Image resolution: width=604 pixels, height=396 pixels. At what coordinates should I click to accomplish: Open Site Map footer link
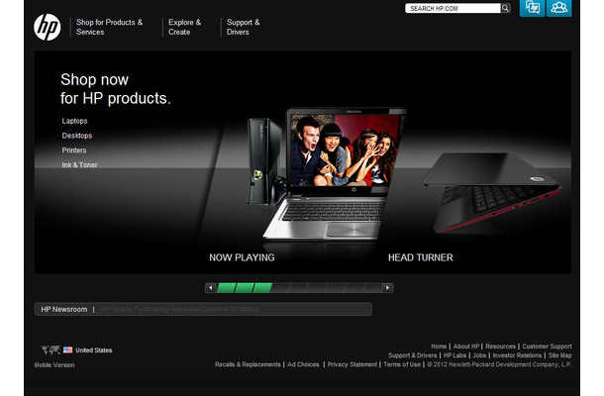560,355
